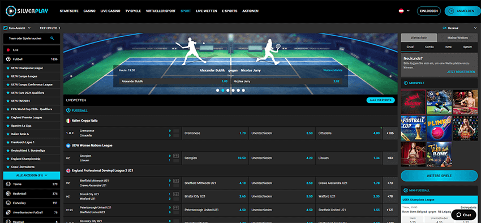Click the UEFA Women Nations League icon
This screenshot has width=481, height=223.
[68, 145]
